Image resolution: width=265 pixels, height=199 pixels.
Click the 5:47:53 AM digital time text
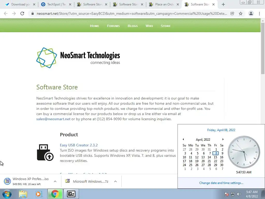click(244, 172)
